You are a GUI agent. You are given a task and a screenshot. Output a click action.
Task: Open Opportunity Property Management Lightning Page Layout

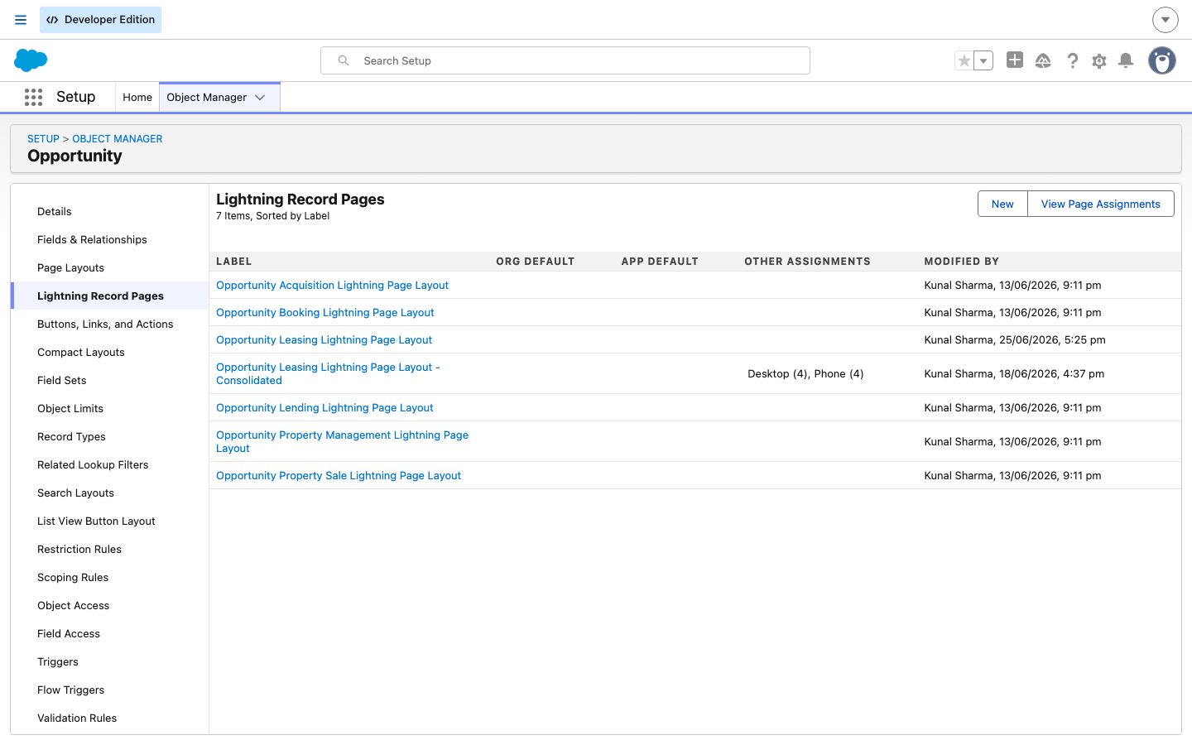click(x=343, y=442)
